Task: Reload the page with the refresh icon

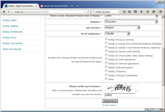Action: 88,12
